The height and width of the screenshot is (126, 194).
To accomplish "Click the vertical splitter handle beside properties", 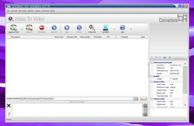I will (149, 70).
